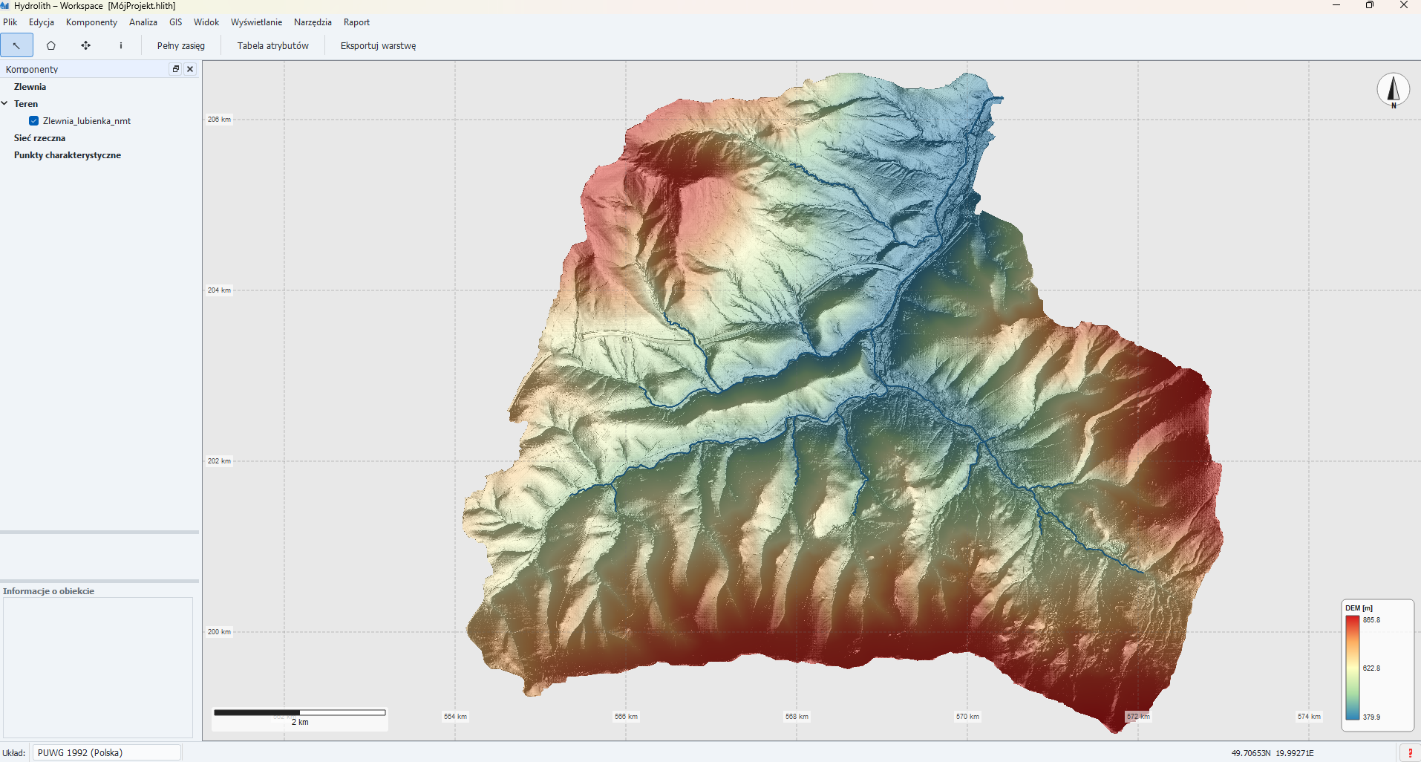Open the PUWG 1992 coordinate system field
Screen dimensions: 1421x762
107,752
